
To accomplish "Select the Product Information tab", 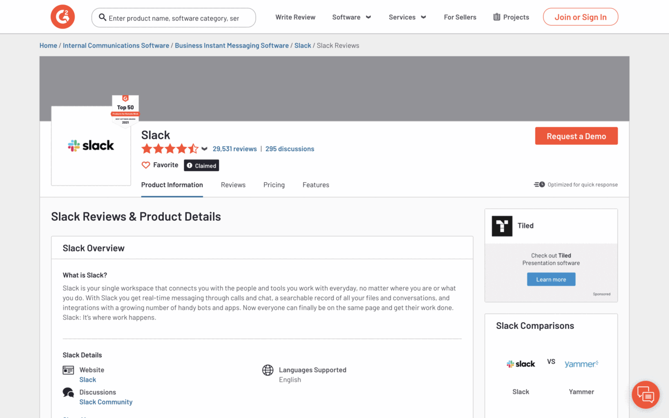I will click(172, 185).
